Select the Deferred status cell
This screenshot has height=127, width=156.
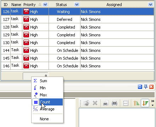tap(65, 19)
